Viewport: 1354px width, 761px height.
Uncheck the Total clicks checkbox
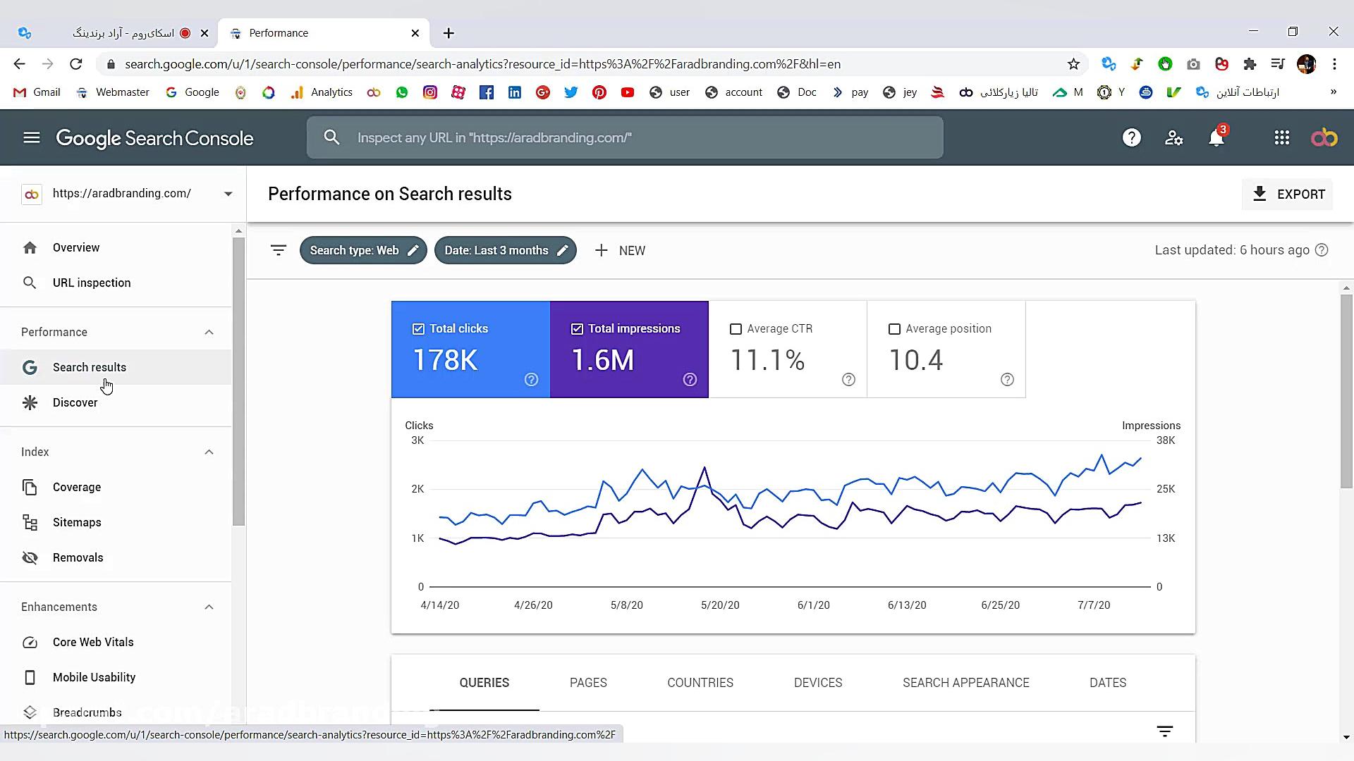point(418,329)
